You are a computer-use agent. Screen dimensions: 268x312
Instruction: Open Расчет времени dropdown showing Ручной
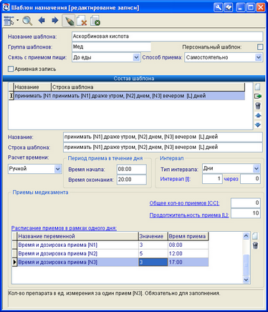coord(57,169)
